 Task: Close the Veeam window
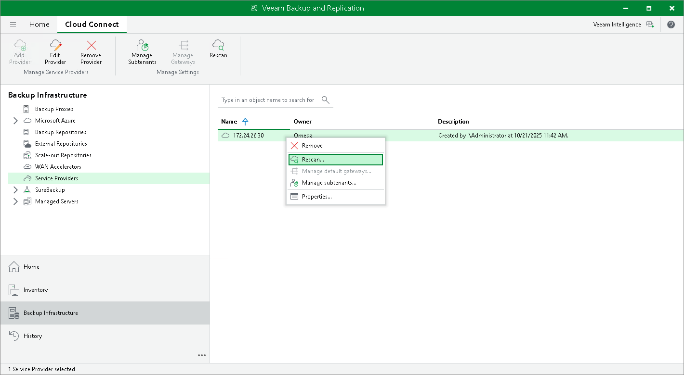point(671,8)
